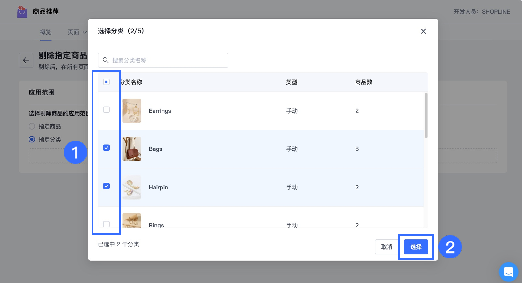Click the 商品数 column header
The height and width of the screenshot is (283, 522).
pos(364,82)
